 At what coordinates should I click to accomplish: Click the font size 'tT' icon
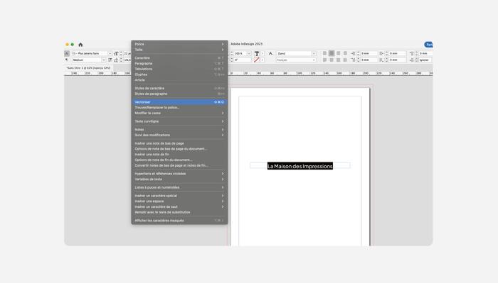(116, 53)
